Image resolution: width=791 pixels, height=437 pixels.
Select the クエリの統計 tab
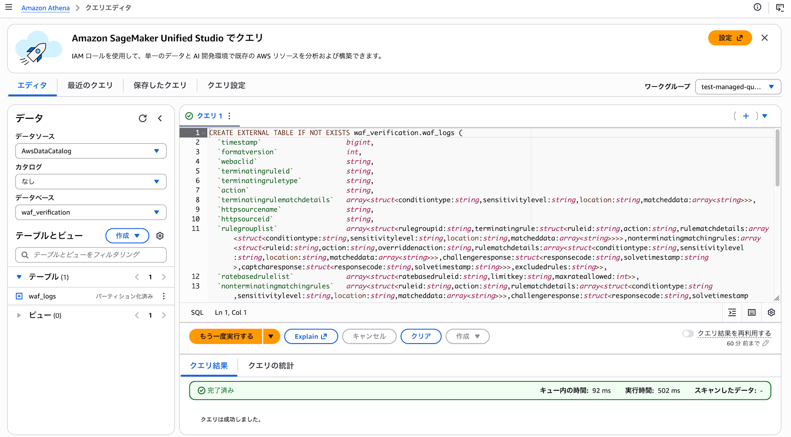pyautogui.click(x=271, y=365)
